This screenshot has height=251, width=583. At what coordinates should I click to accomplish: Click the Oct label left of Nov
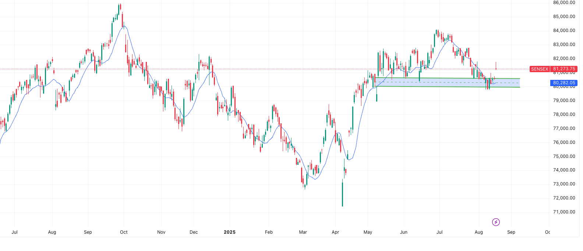tap(124, 232)
